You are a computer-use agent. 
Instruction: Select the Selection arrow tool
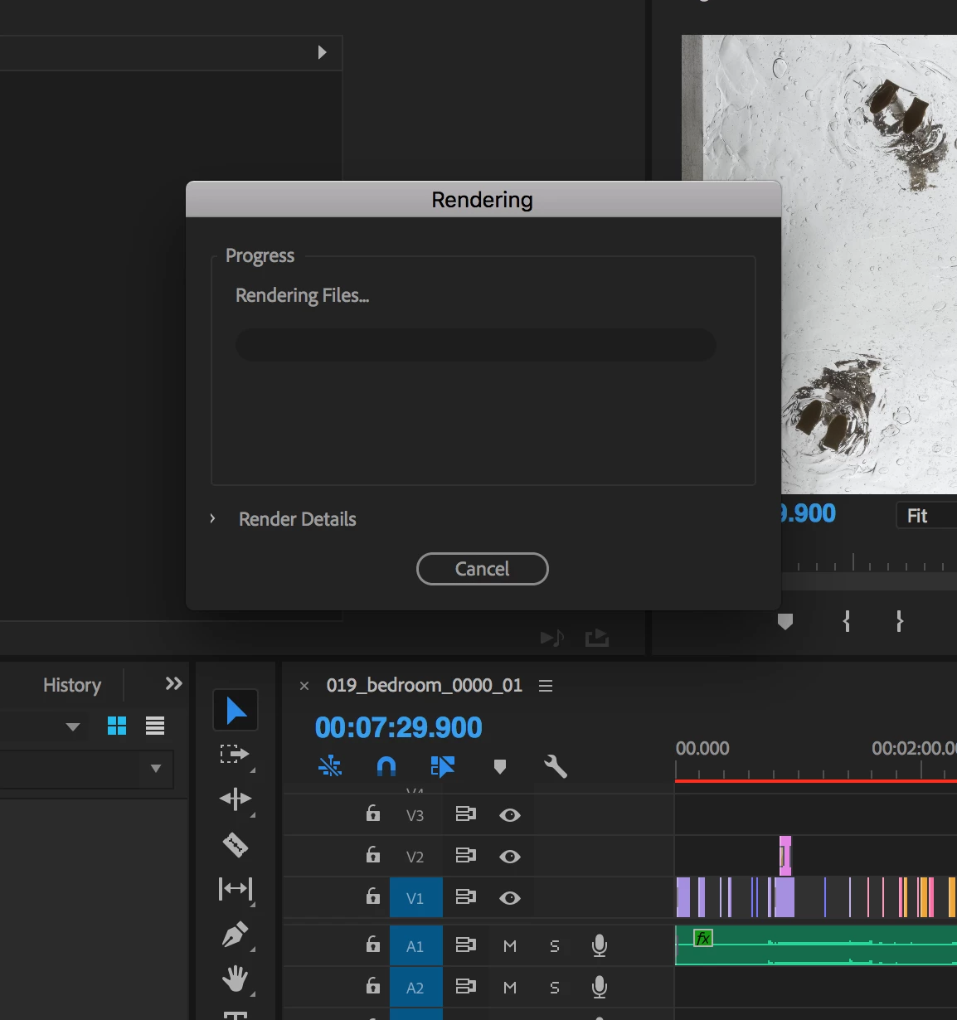[236, 711]
